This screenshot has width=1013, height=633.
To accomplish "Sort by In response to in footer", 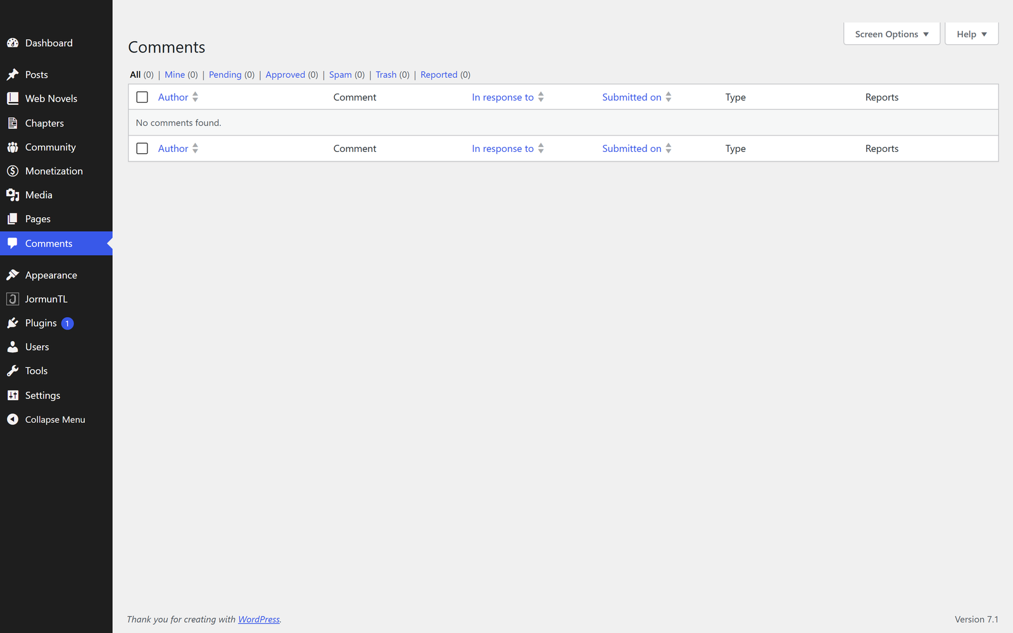I will pos(508,148).
